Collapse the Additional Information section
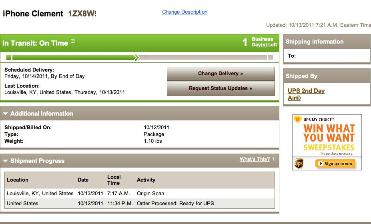The height and width of the screenshot is (224, 371). pos(6,114)
